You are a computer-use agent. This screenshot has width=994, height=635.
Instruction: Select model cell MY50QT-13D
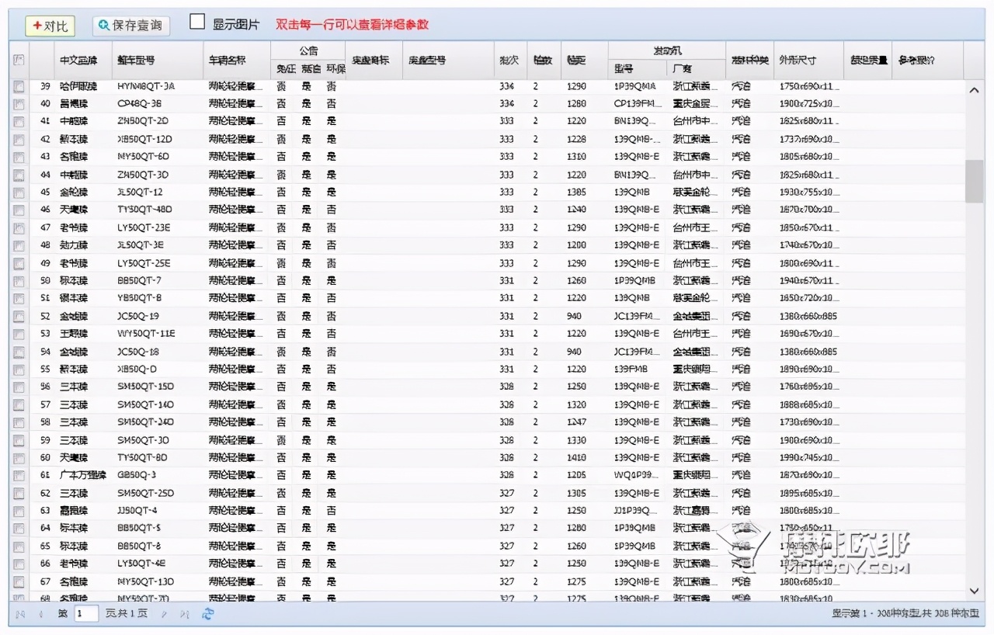point(145,581)
